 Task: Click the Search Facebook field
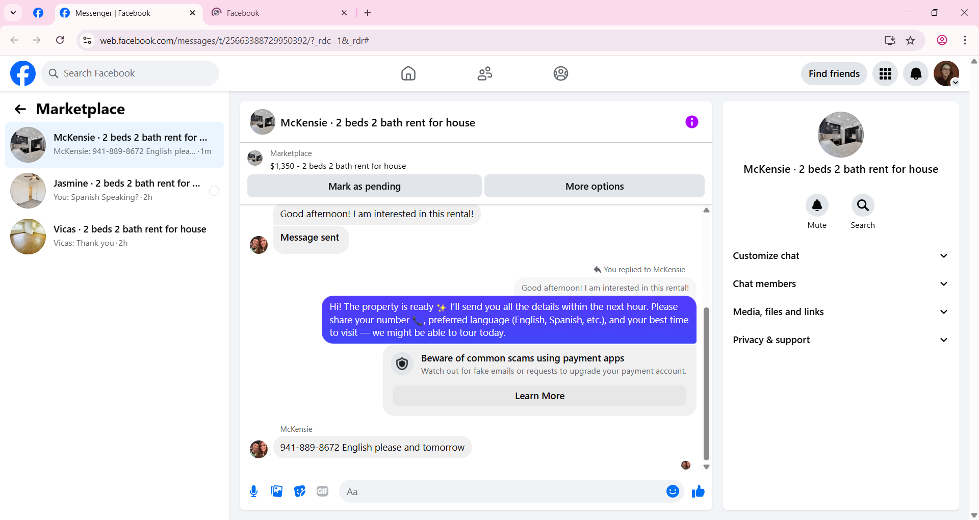pos(130,73)
